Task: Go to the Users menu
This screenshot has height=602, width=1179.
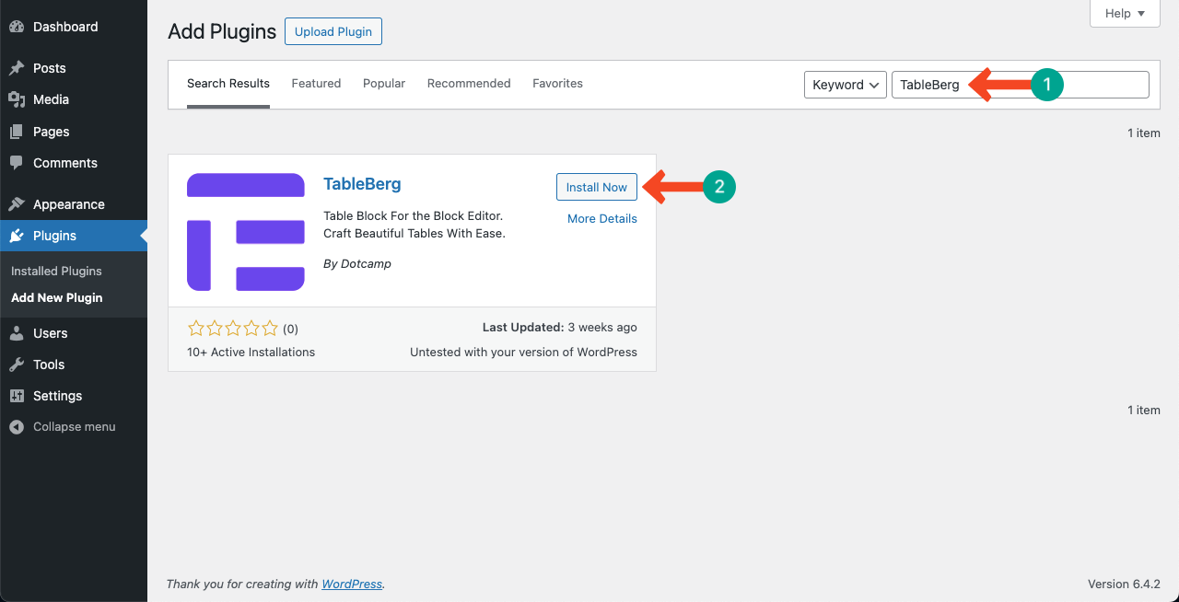Action: [x=74, y=333]
